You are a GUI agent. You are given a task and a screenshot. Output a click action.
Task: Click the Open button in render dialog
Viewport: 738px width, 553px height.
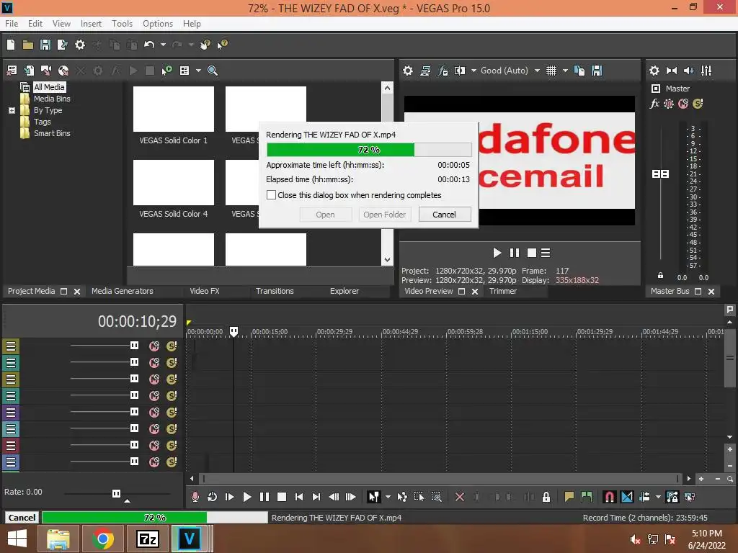pos(325,215)
